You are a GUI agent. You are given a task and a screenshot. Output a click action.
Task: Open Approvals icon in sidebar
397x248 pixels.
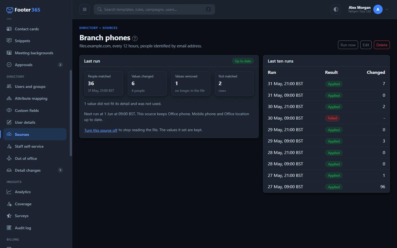coord(9,65)
